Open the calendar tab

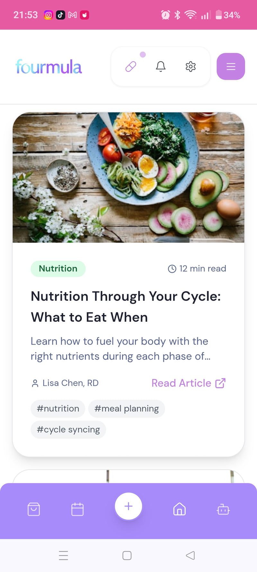coord(77,509)
